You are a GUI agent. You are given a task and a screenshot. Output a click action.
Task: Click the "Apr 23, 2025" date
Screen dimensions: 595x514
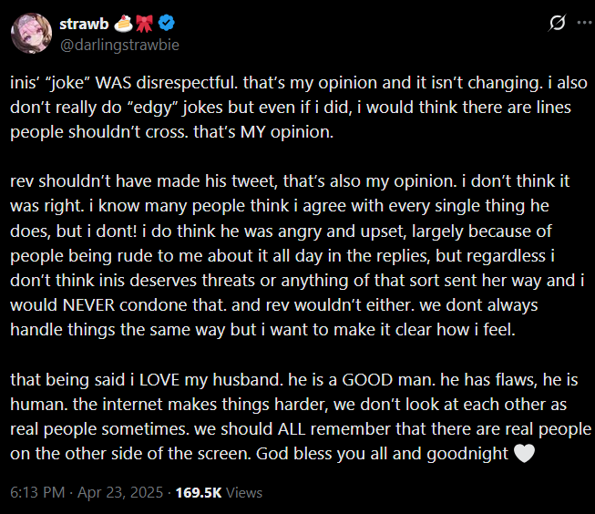[120, 492]
